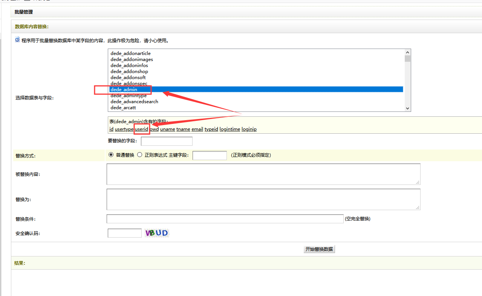Focus the 安全确认码 input box
The image size is (482, 296).
125,233
